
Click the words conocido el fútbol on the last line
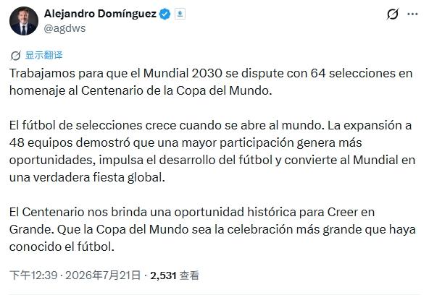click(x=62, y=247)
